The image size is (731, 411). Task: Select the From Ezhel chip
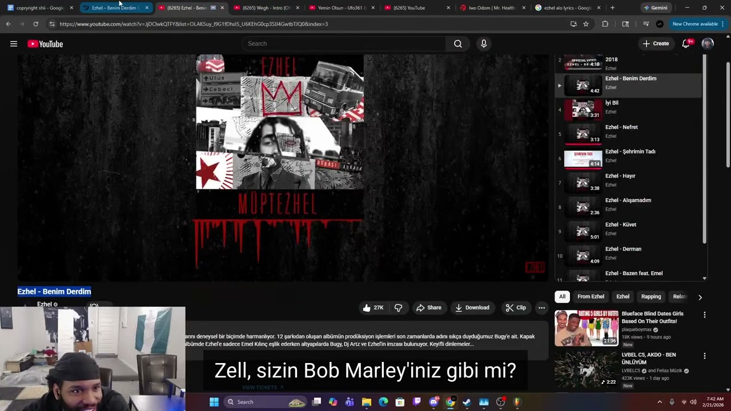click(591, 297)
